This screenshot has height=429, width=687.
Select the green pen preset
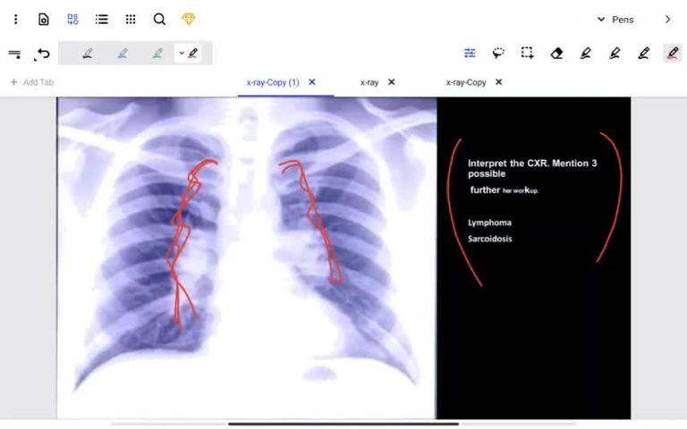[x=157, y=54]
